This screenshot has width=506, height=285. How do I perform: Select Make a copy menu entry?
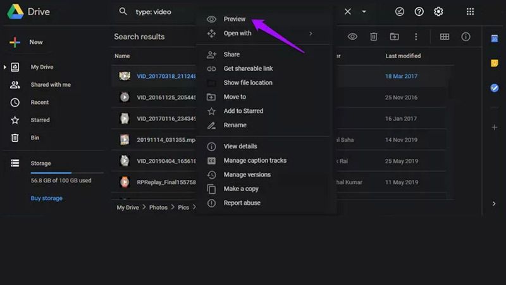(241, 189)
